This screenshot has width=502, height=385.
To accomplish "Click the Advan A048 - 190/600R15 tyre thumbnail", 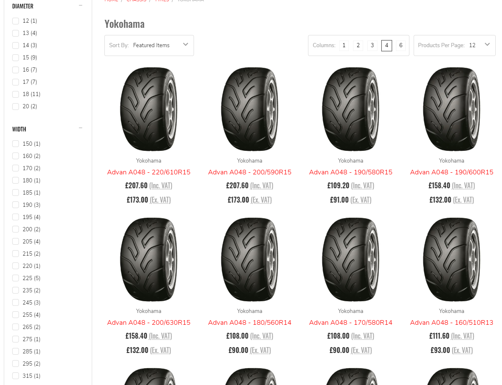I will (x=452, y=110).
